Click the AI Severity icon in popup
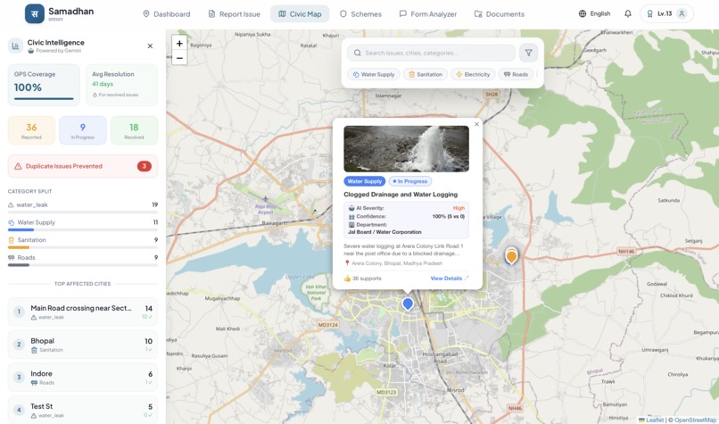The width and height of the screenshot is (719, 424). (x=351, y=208)
